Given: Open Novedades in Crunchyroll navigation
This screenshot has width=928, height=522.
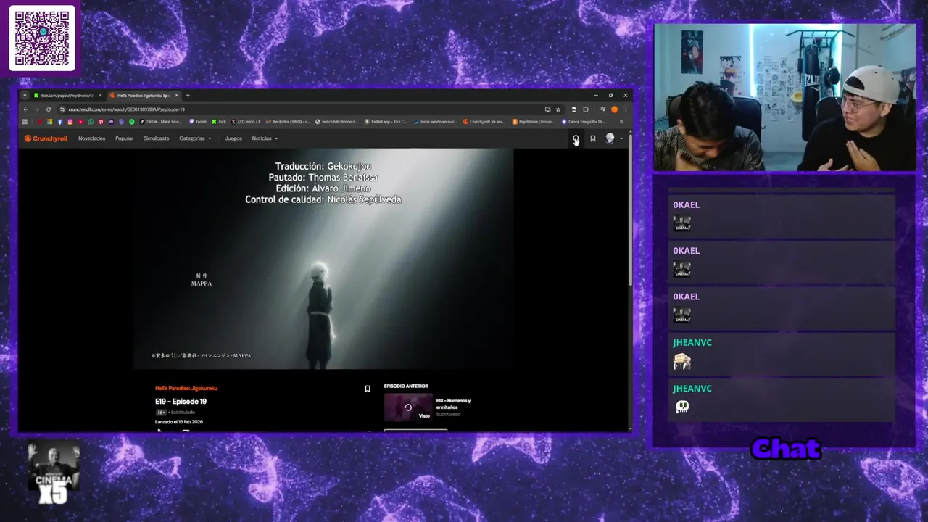Looking at the screenshot, I should click(92, 138).
